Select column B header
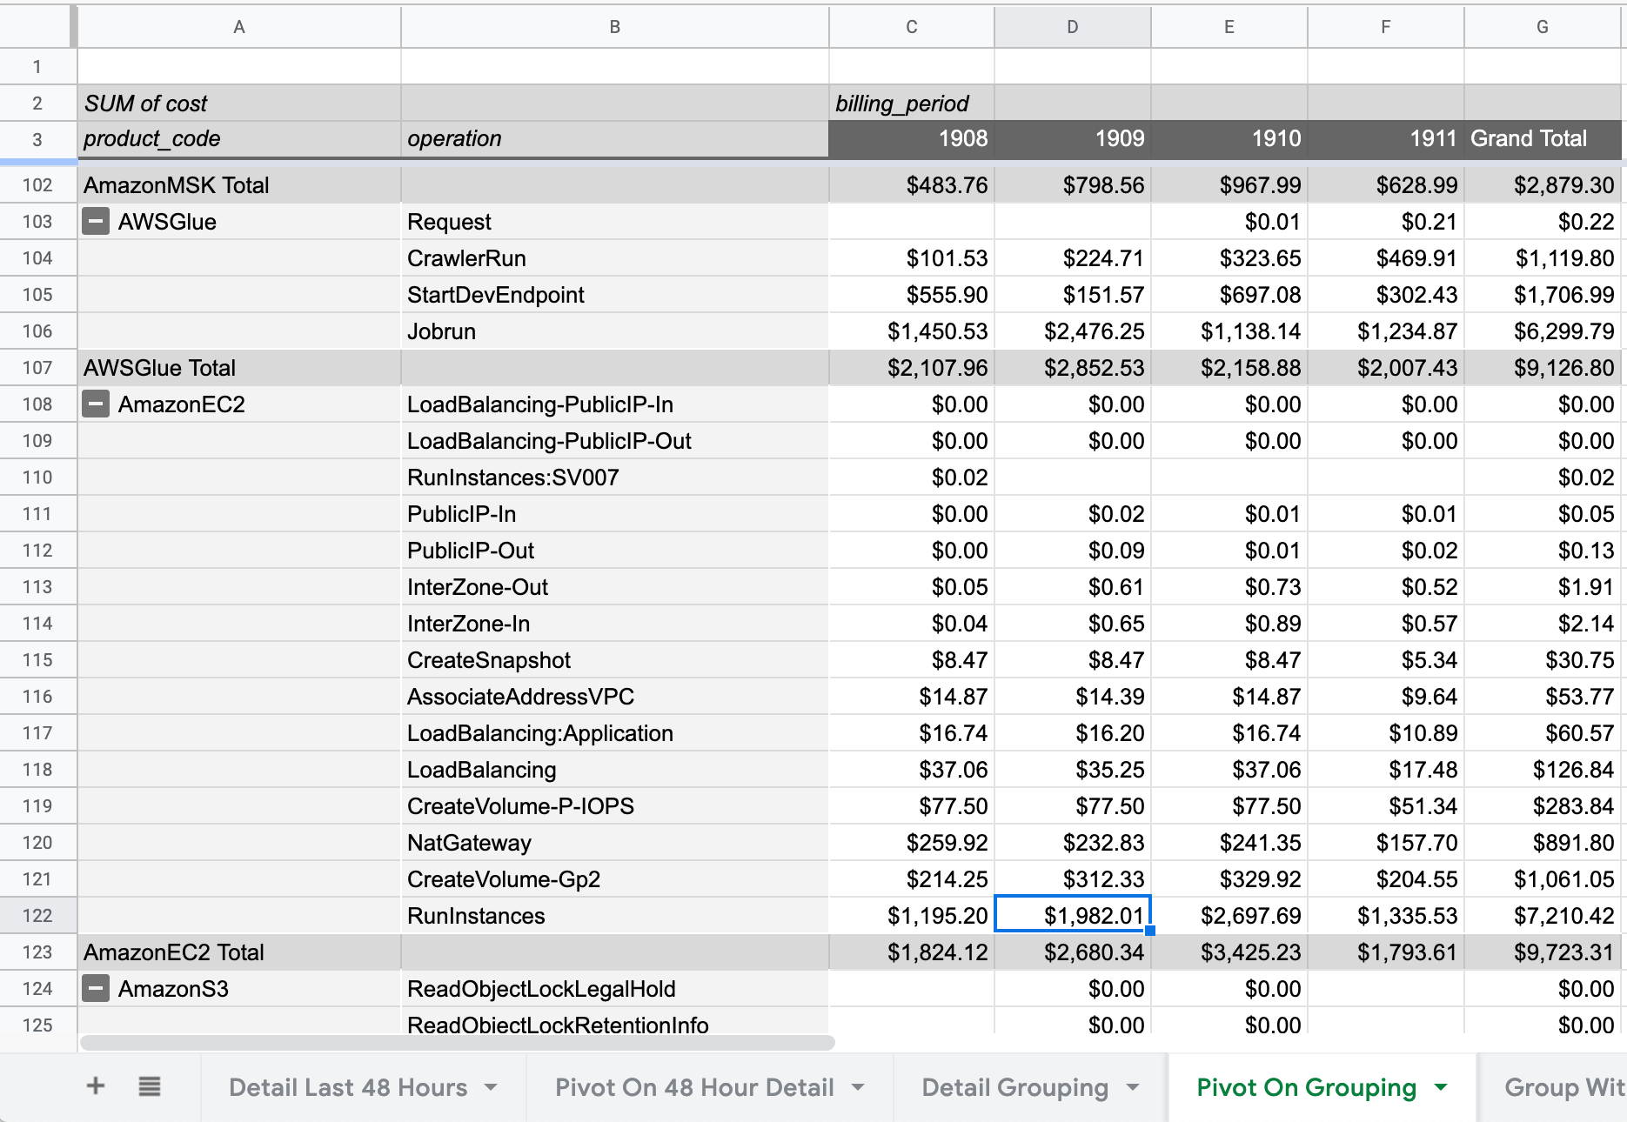Screen dimensions: 1627x1122 point(615,27)
